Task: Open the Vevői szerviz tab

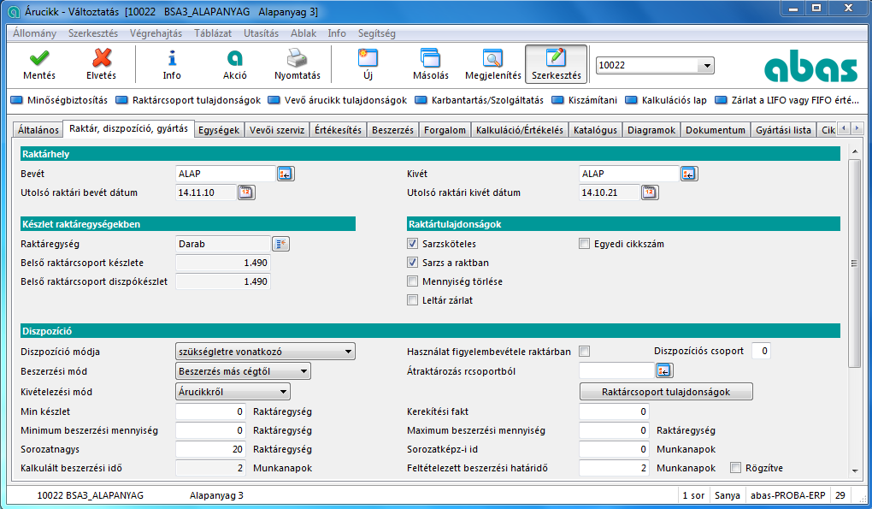Action: [x=277, y=130]
